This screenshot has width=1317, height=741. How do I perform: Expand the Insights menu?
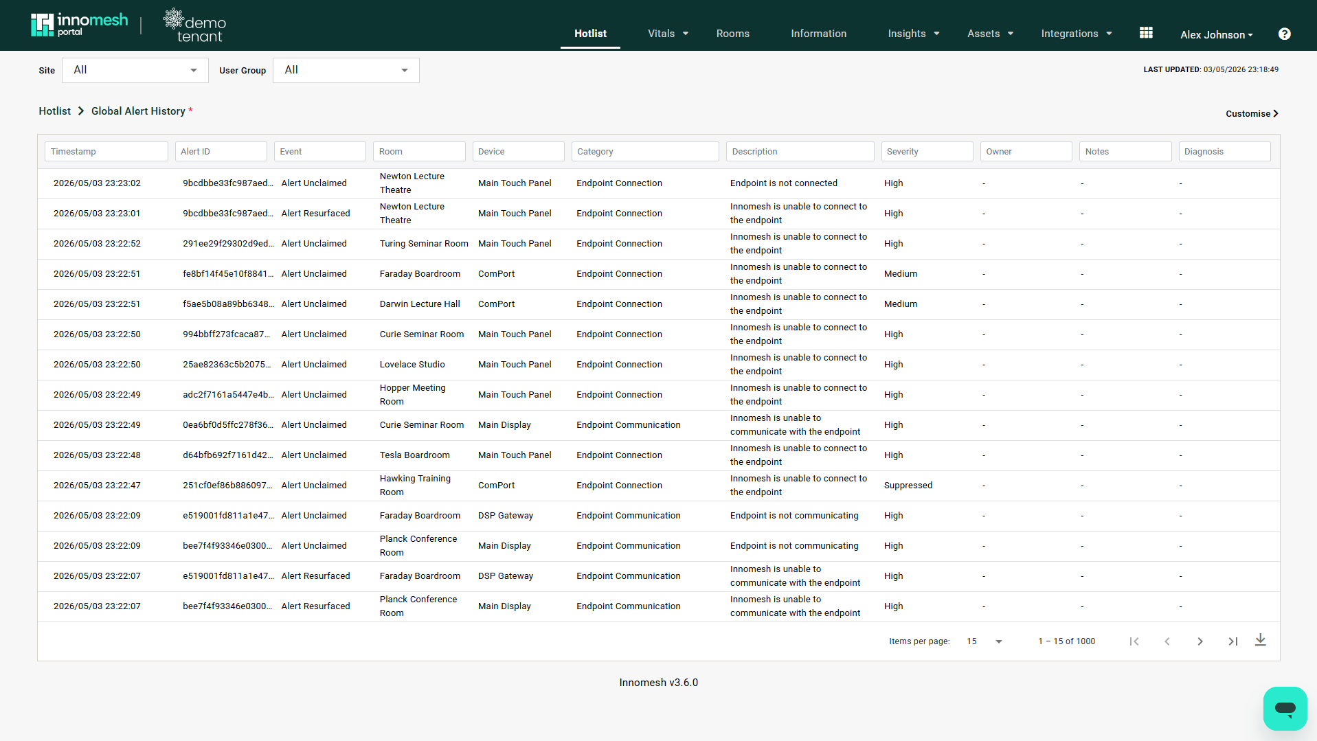tap(914, 34)
